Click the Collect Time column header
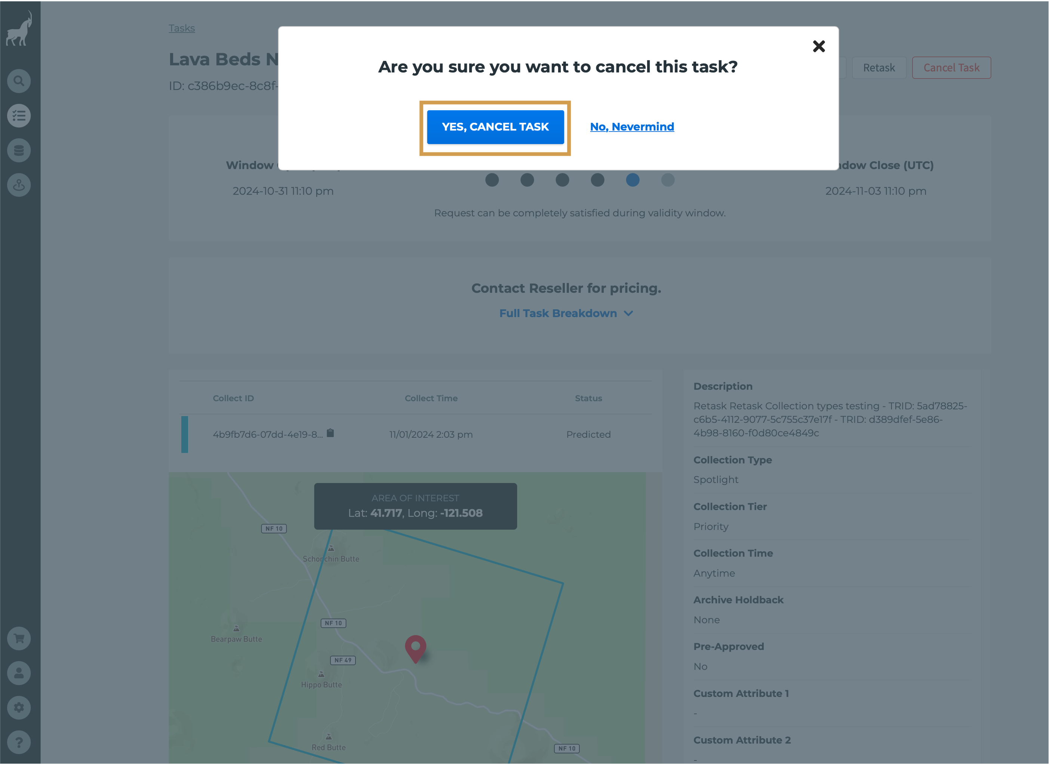The height and width of the screenshot is (765, 1050). tap(431, 398)
